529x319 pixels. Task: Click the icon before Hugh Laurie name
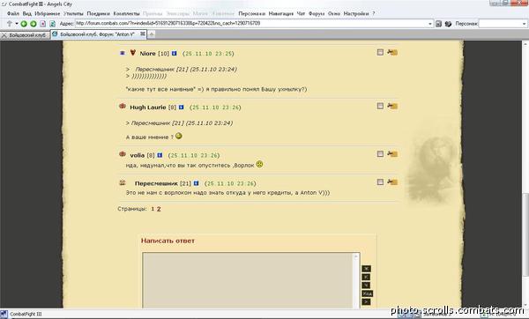tap(123, 107)
